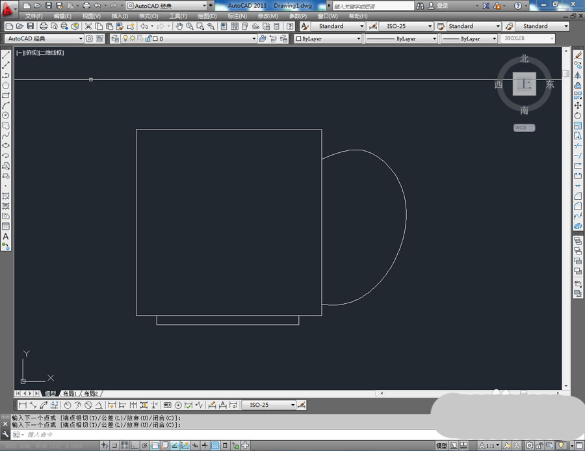Click the Undo arrow in standard toolbar
The height and width of the screenshot is (451, 585).
tap(144, 26)
